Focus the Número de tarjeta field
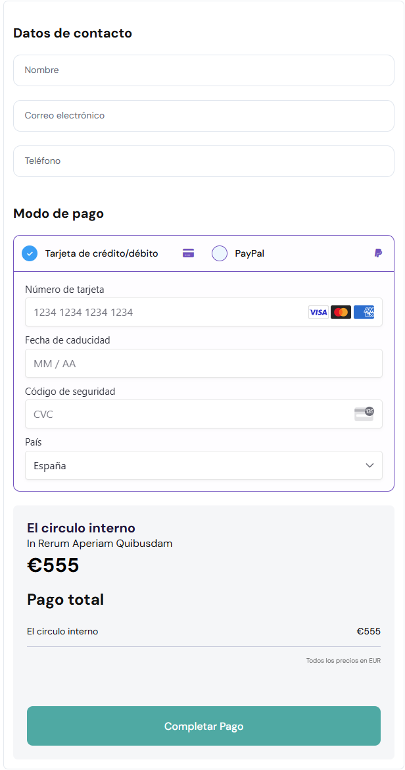 [x=164, y=313]
